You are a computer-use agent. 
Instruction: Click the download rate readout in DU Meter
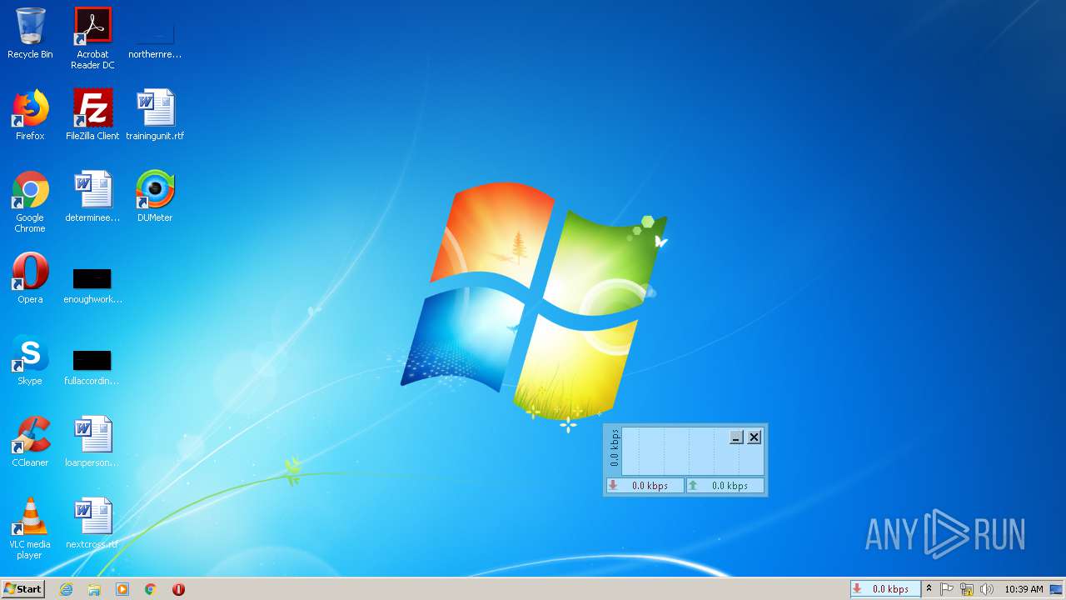645,486
